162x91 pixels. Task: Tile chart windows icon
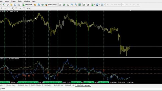click(x=79, y=5)
